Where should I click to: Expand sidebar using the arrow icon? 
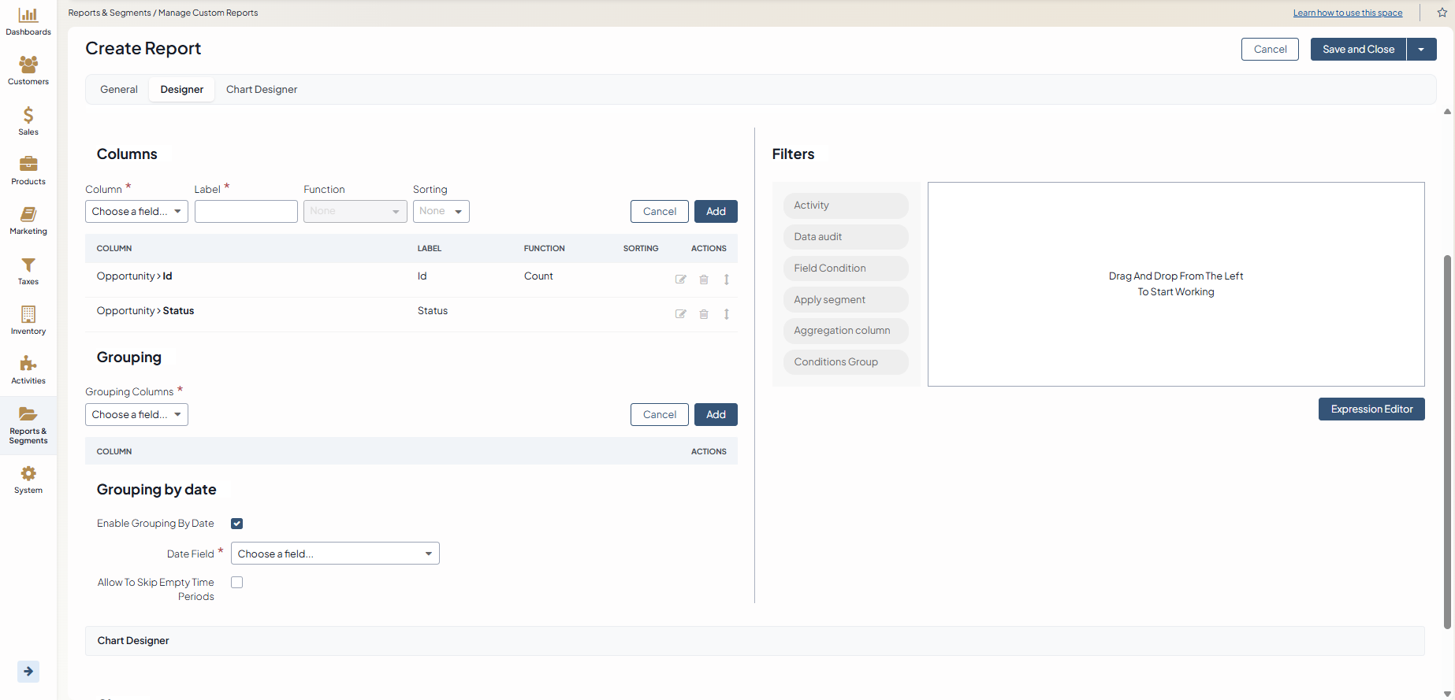tap(28, 672)
